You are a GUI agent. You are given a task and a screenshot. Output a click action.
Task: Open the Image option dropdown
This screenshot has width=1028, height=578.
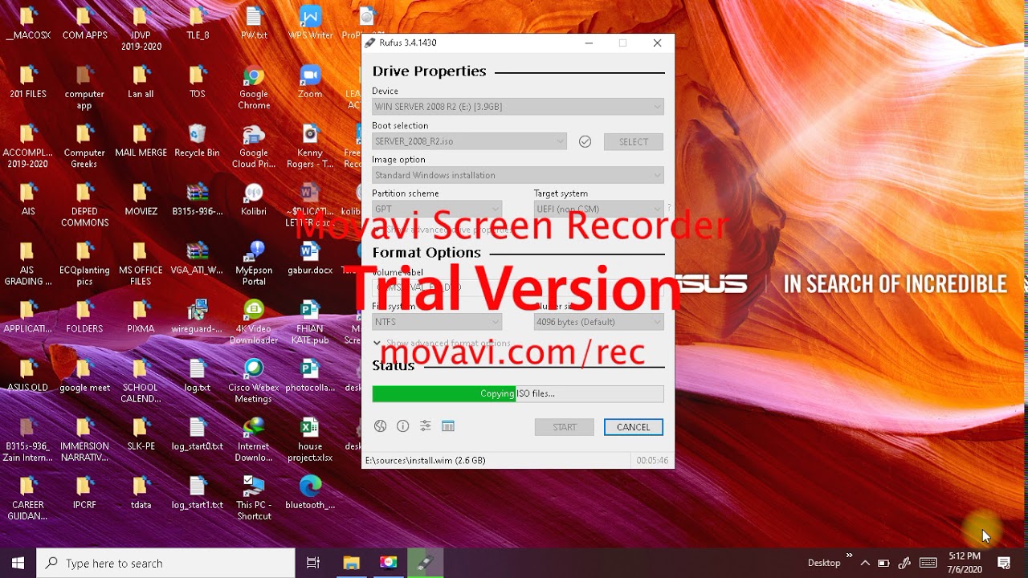[x=518, y=175]
